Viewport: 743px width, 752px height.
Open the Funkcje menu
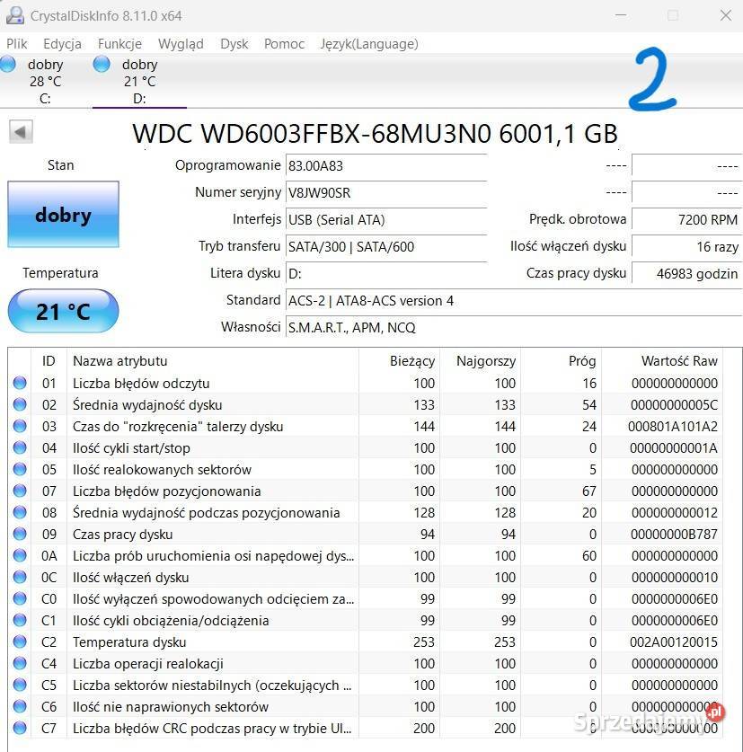pos(119,44)
